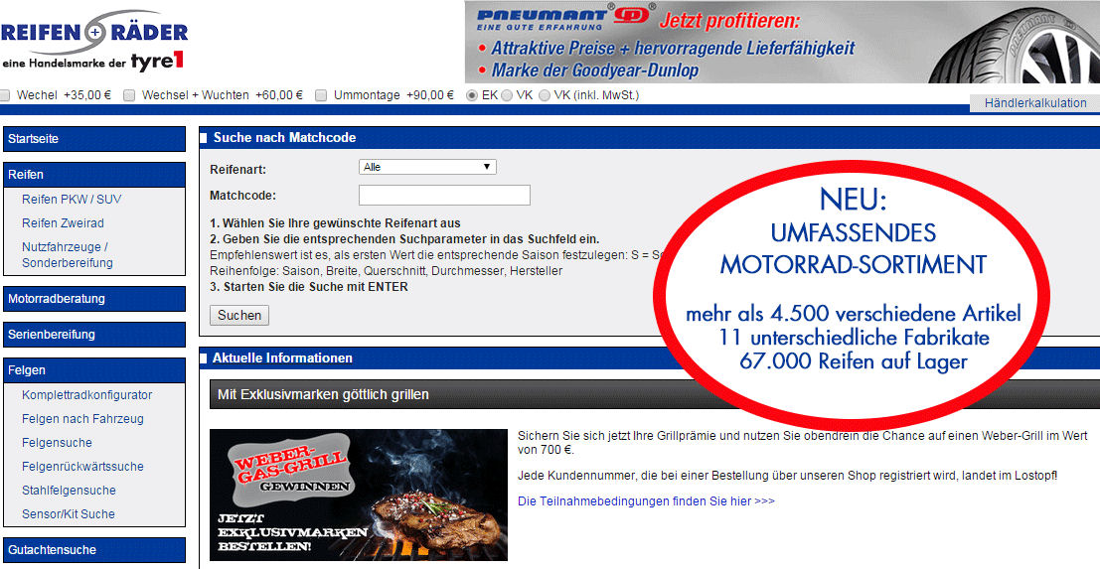Select VK (inkl. MwSt.) radio button
The height and width of the screenshot is (569, 1100).
click(x=544, y=95)
